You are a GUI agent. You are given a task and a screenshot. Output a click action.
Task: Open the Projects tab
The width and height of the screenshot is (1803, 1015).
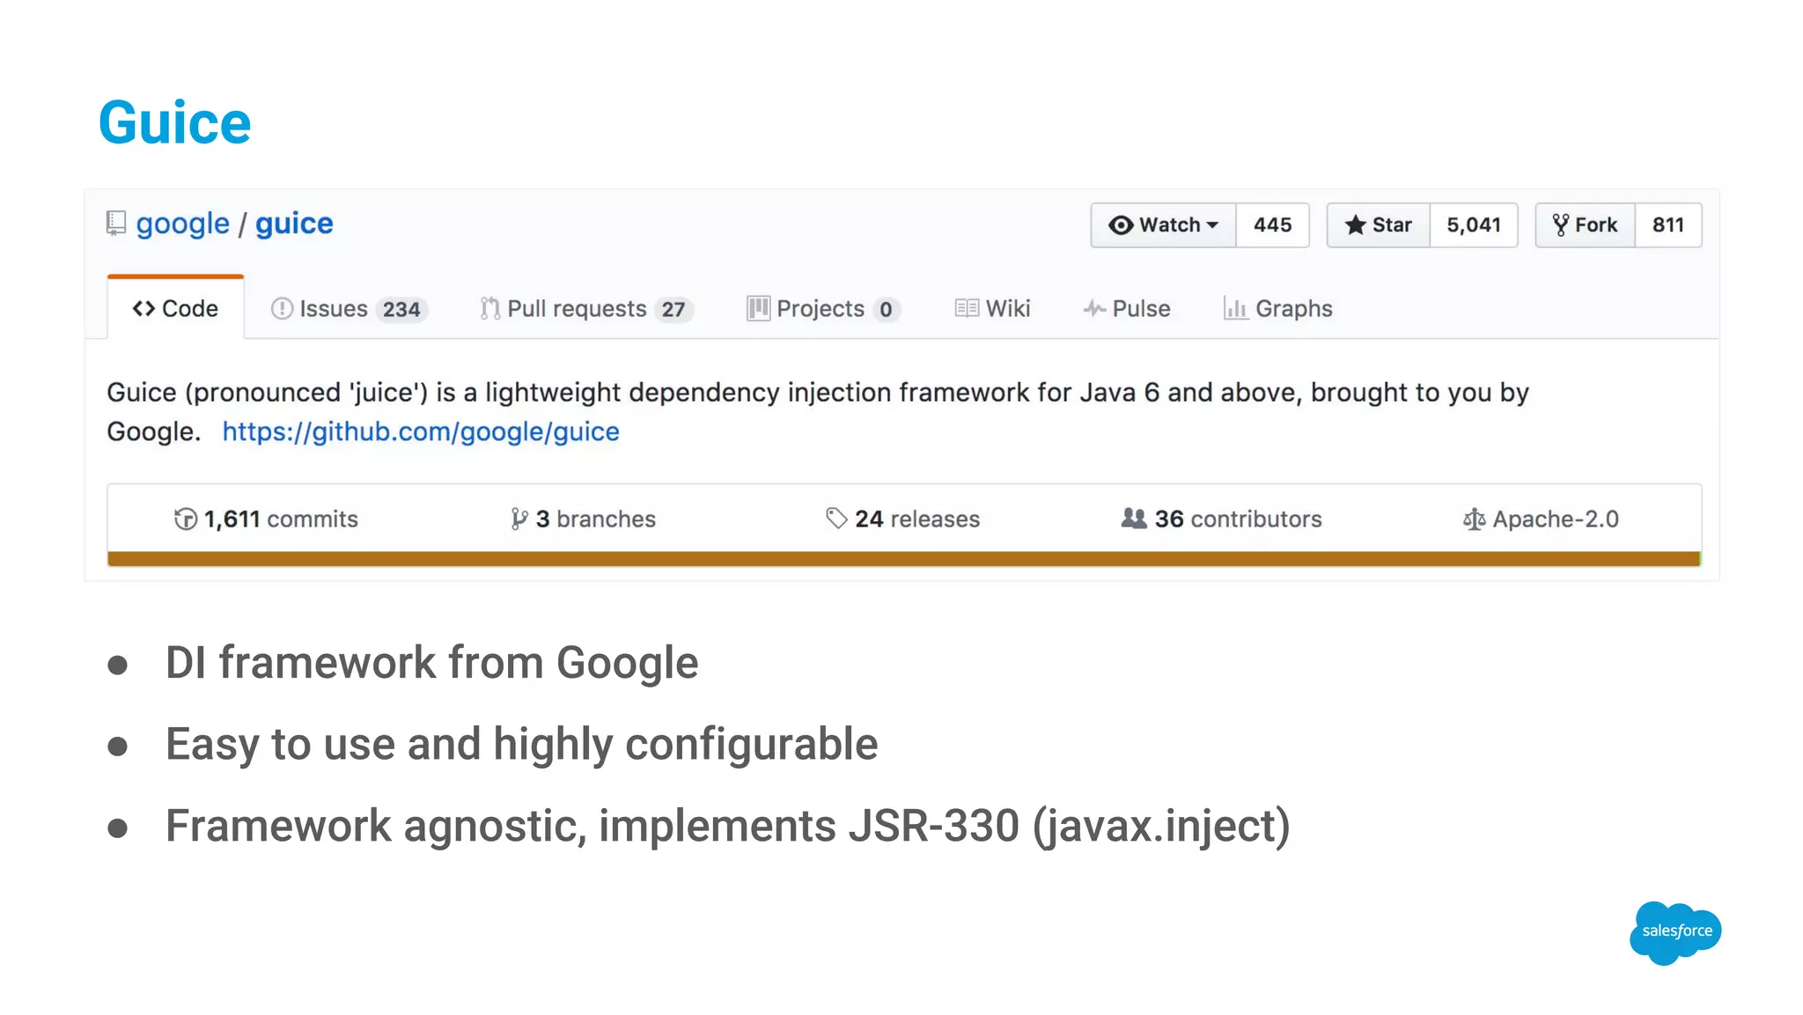[x=822, y=309]
